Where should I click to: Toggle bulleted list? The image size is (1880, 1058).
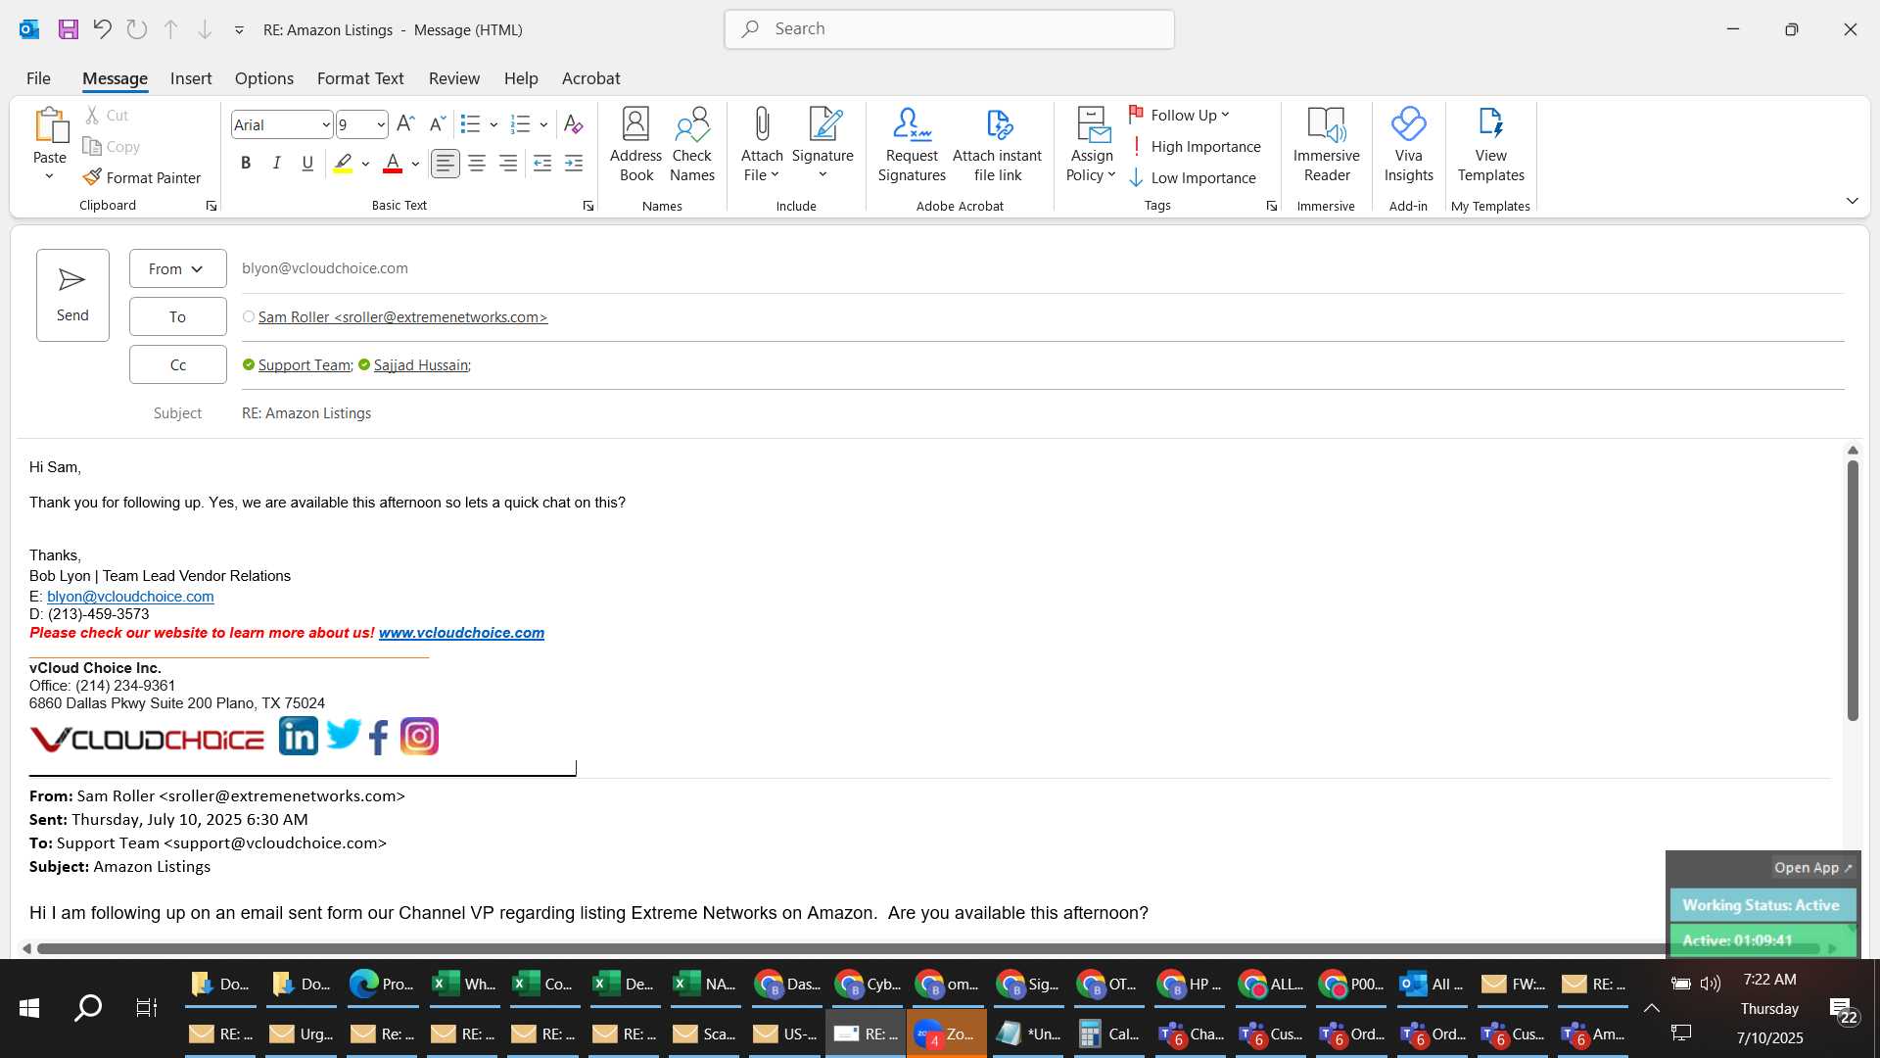[471, 124]
